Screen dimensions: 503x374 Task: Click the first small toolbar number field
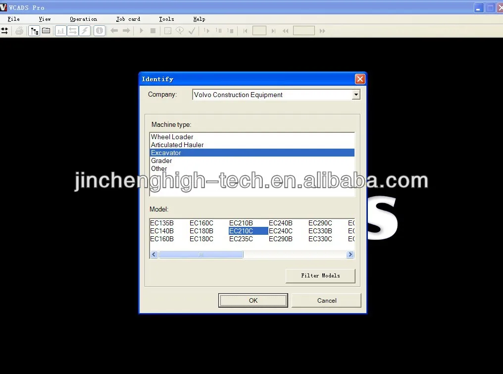tap(259, 31)
